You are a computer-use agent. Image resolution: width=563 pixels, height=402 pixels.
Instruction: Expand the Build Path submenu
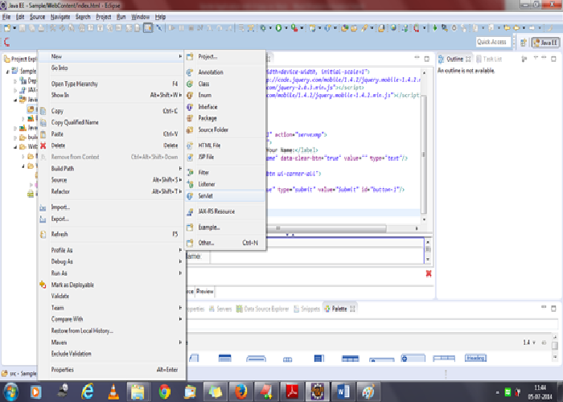112,168
